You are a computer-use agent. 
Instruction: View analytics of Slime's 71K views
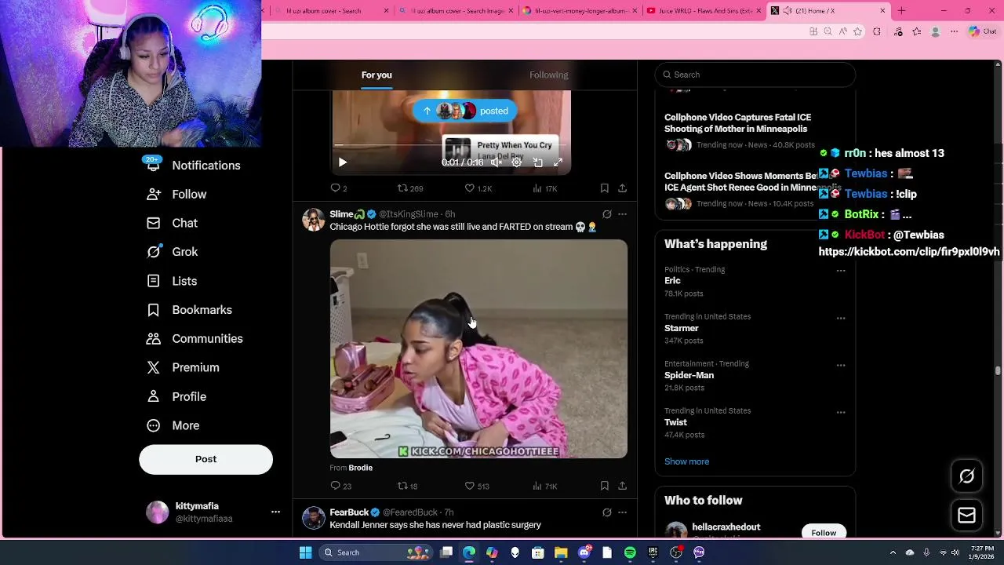[x=544, y=487]
